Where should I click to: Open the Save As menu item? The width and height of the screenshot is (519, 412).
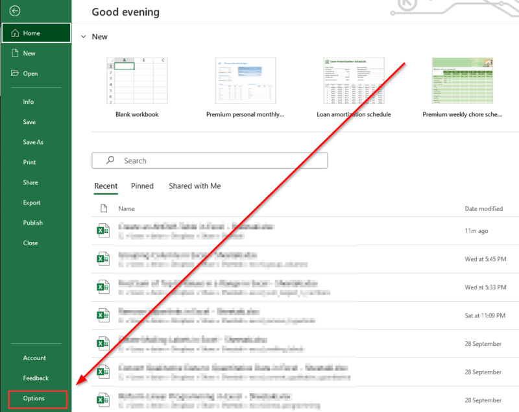pyautogui.click(x=33, y=142)
